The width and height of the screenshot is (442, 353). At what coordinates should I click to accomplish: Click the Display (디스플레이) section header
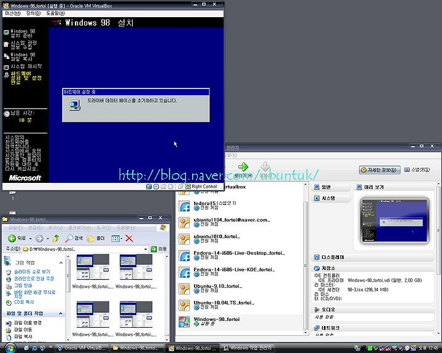pyautogui.click(x=373, y=257)
